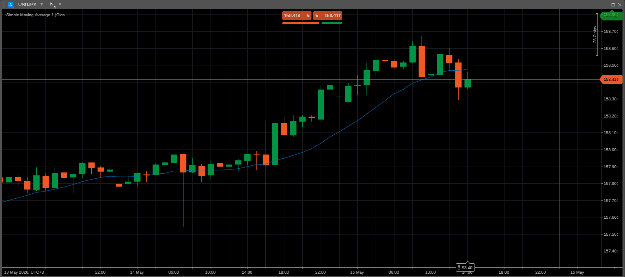Click the 16 May date label

[x=577, y=272]
